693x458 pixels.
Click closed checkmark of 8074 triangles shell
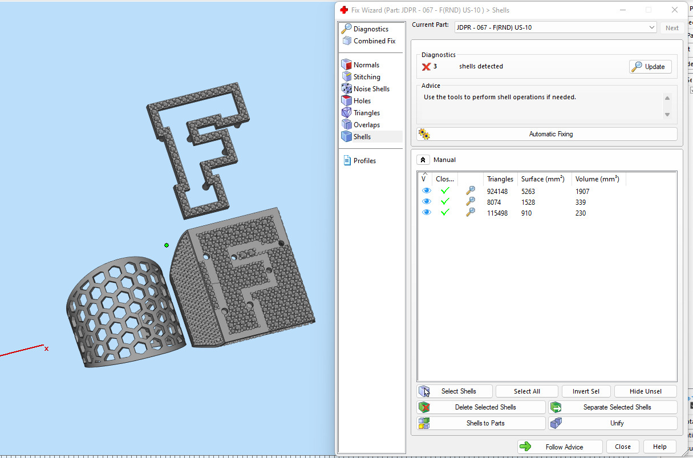pos(445,202)
